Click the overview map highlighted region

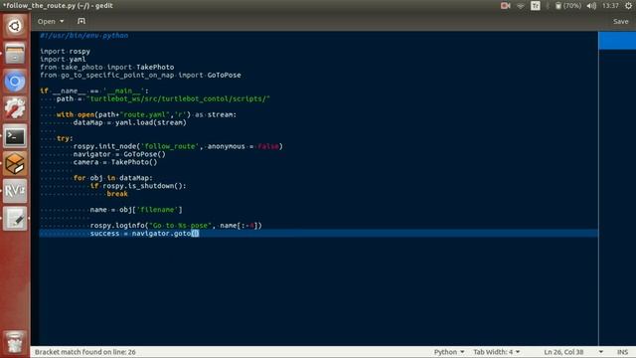[617, 41]
